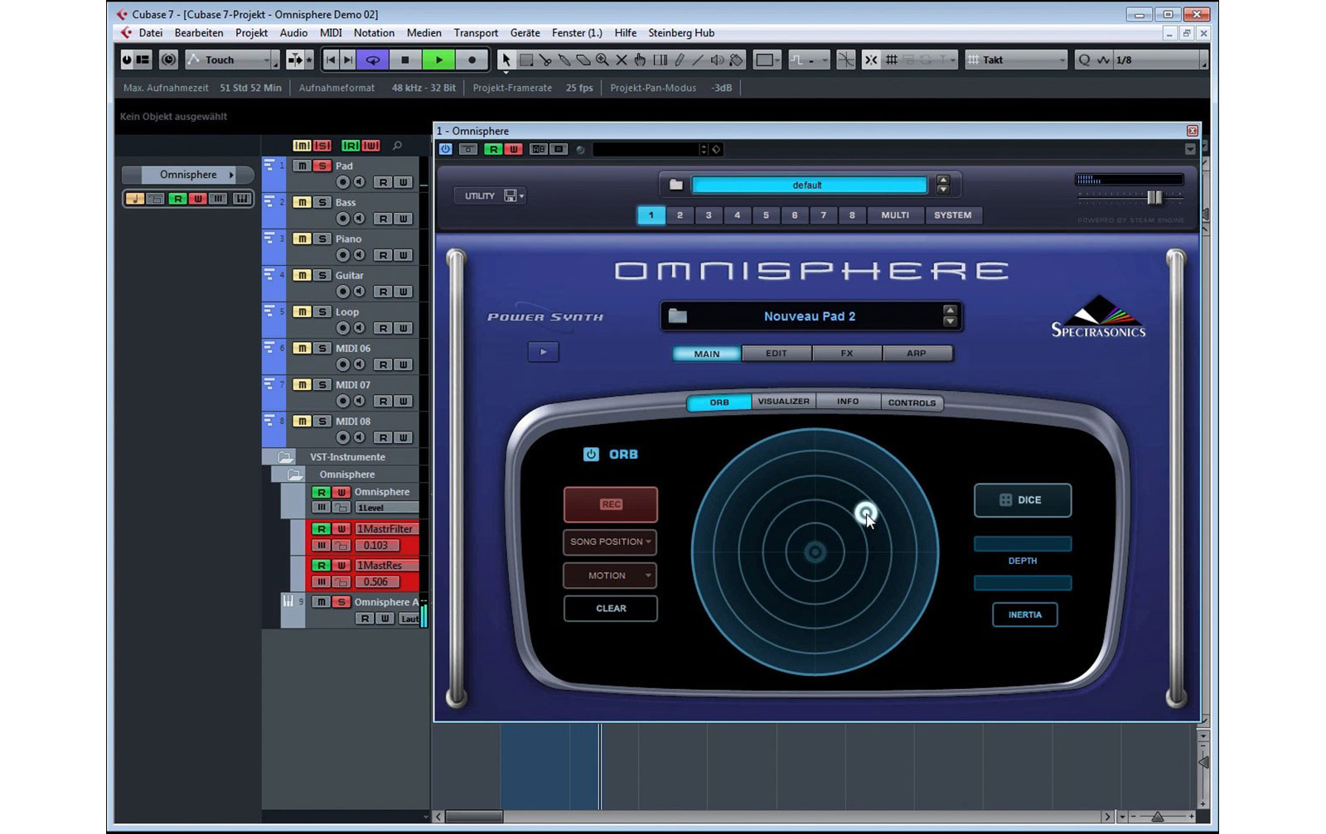
Task: Record-enable the Piano track
Action: (342, 255)
